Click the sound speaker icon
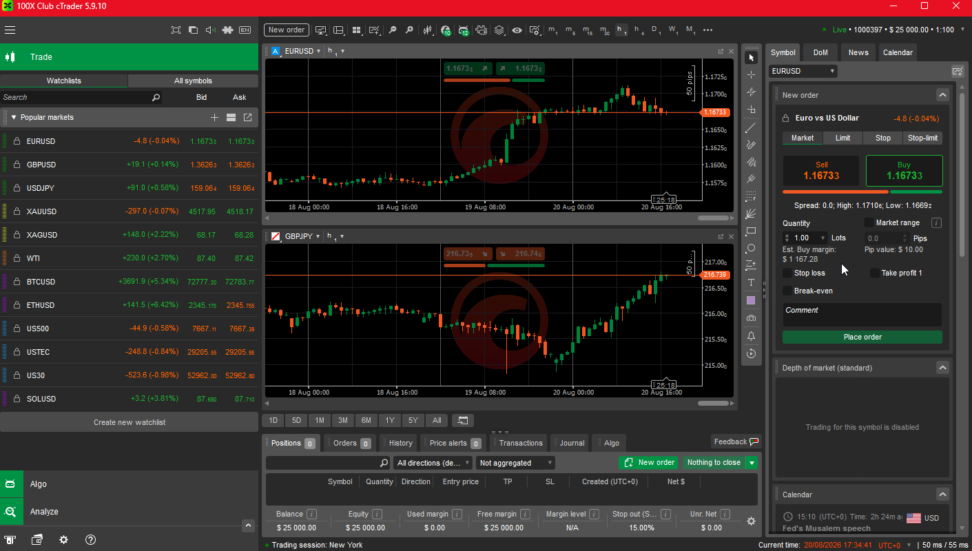972x551 pixels. pos(210,30)
